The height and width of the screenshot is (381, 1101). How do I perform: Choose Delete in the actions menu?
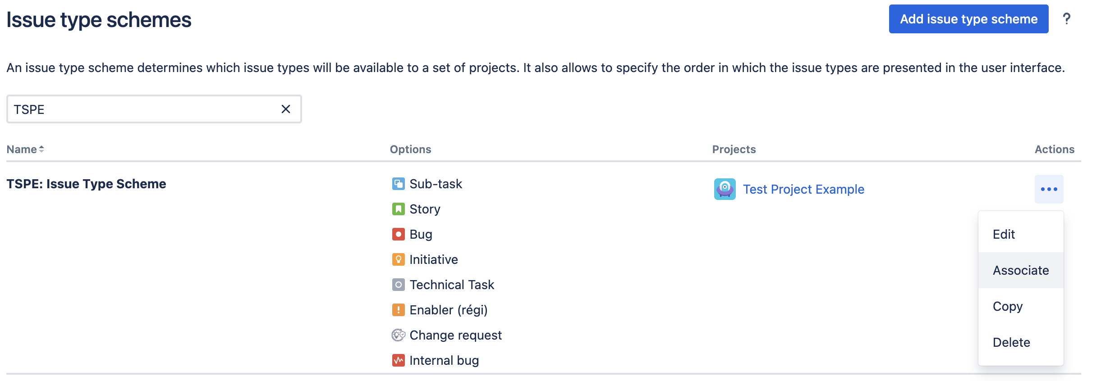click(1011, 342)
